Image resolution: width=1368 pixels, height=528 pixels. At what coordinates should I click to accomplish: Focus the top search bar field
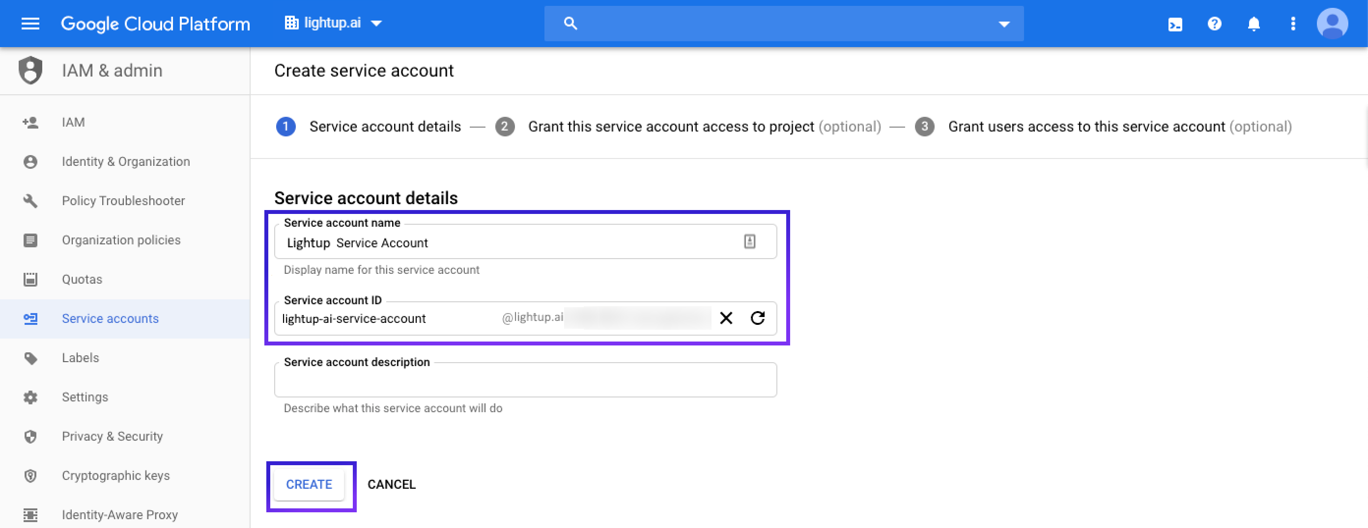point(784,24)
